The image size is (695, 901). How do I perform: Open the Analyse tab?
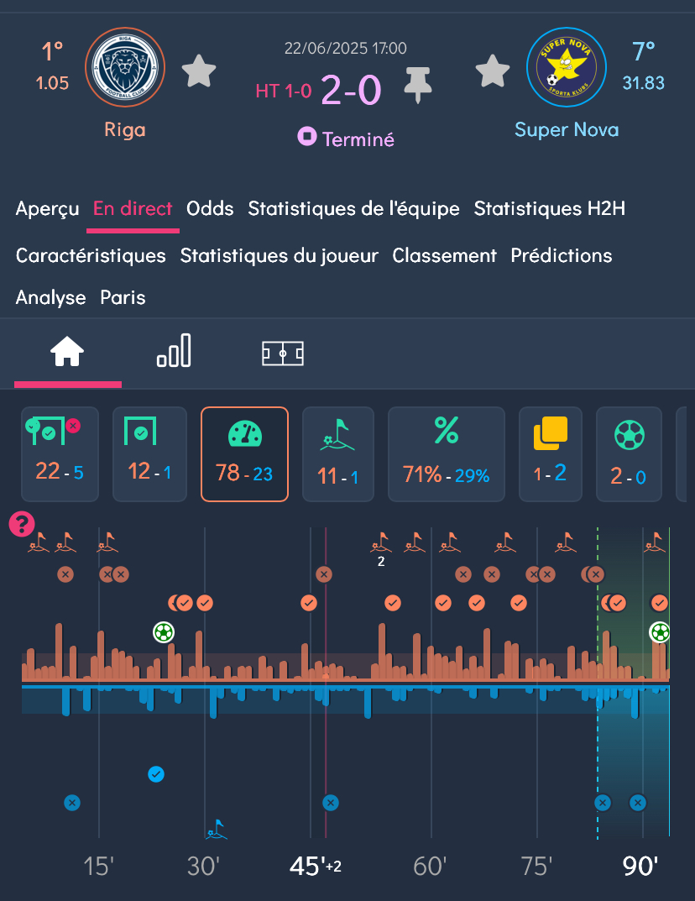point(50,297)
